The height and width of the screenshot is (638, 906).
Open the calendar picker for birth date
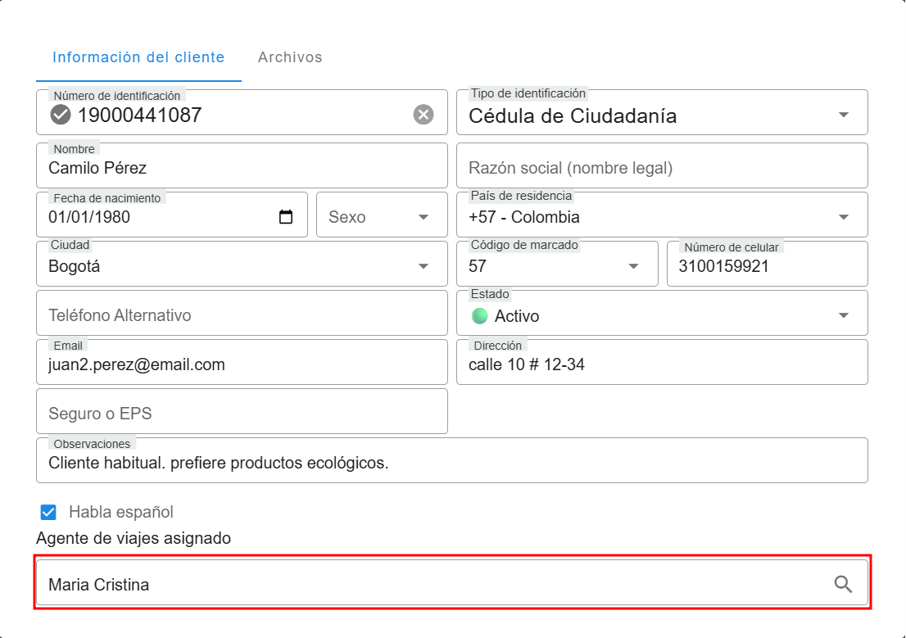coord(286,217)
